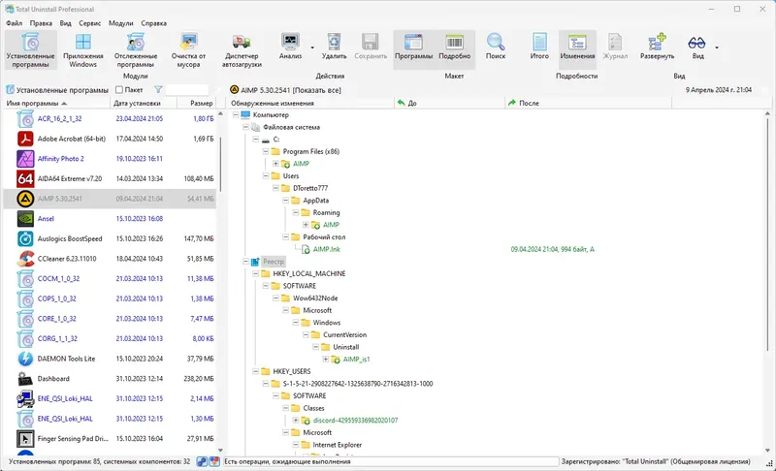Open the tracked programs module icon
The height and width of the screenshot is (471, 776).
pyautogui.click(x=135, y=43)
